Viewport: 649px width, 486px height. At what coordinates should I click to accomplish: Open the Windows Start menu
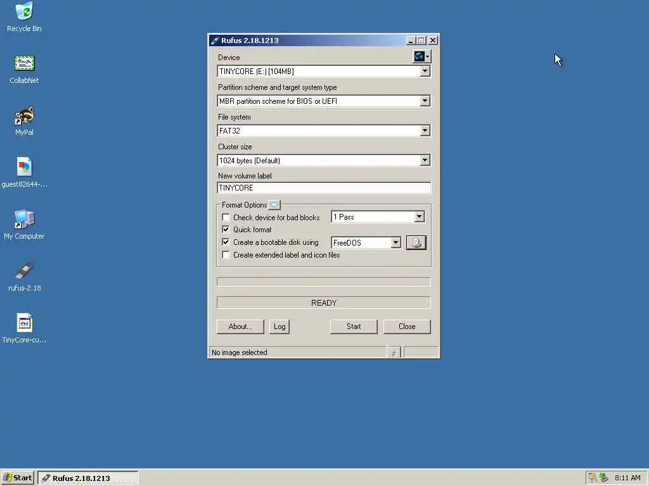pos(18,478)
